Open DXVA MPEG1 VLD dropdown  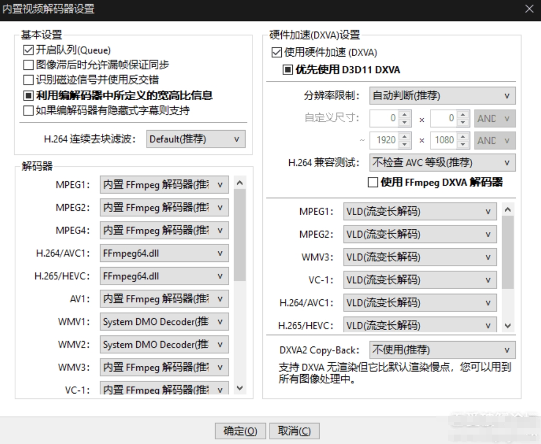coord(420,212)
